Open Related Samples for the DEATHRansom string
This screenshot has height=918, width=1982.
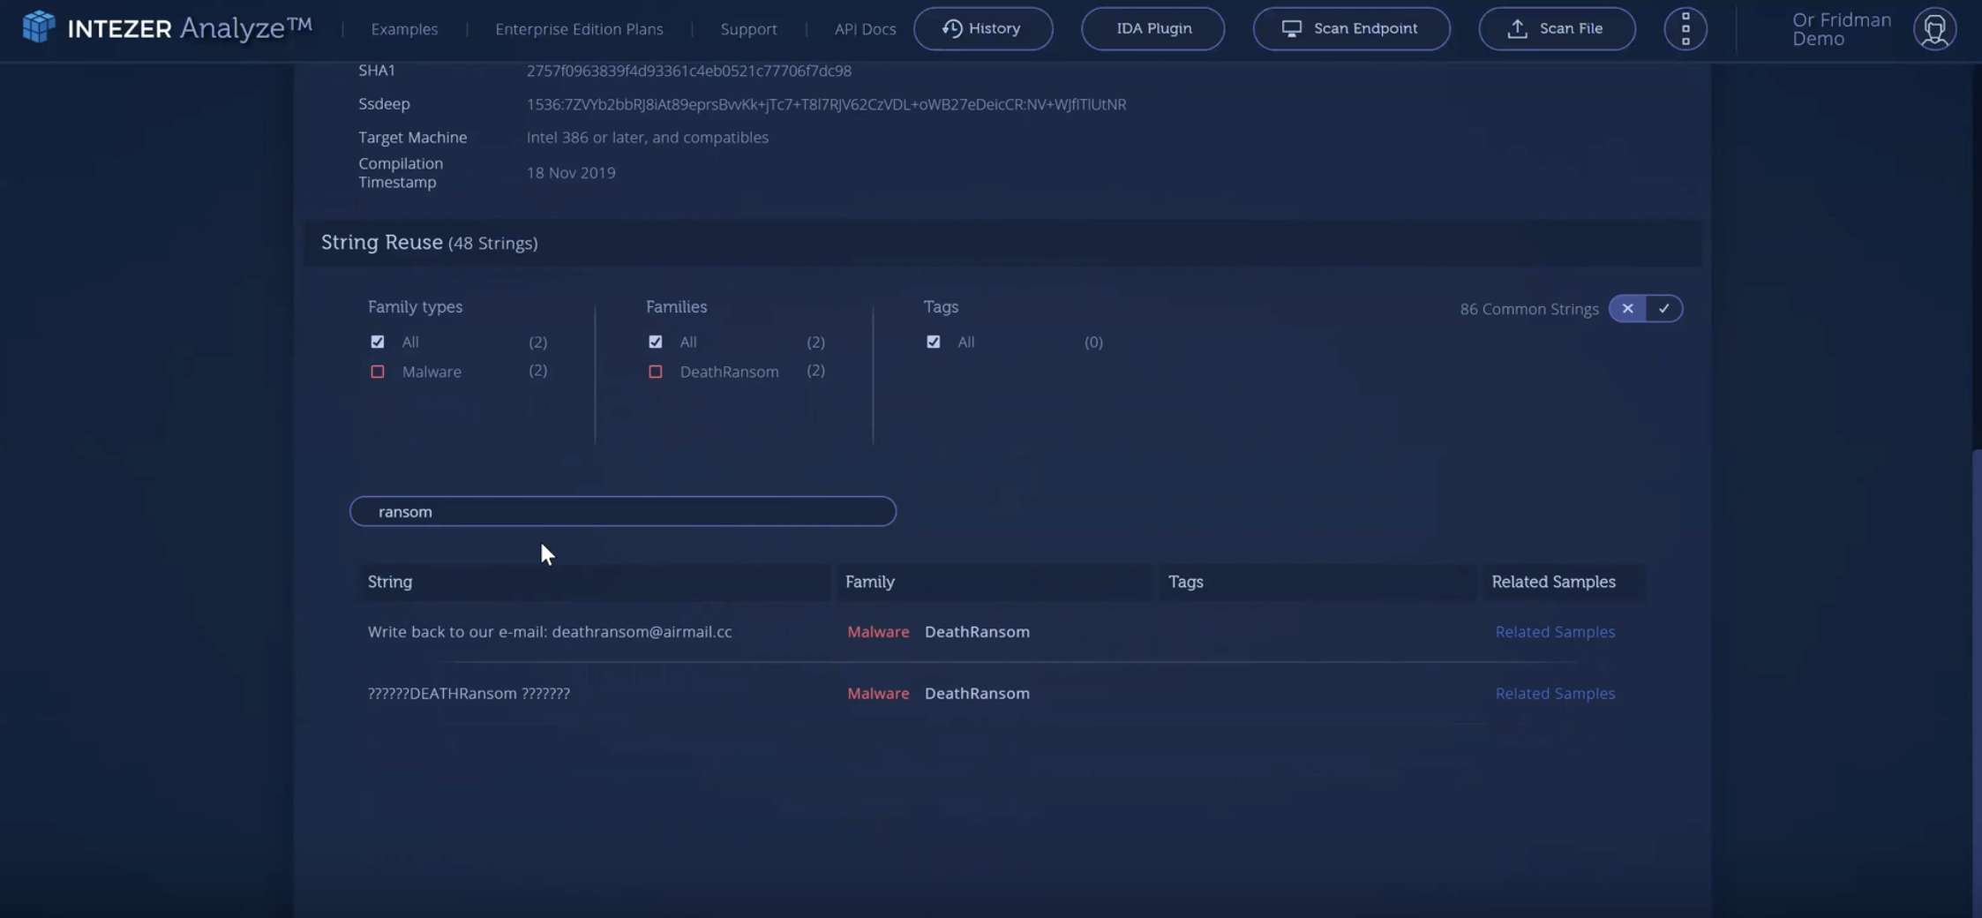click(1553, 693)
